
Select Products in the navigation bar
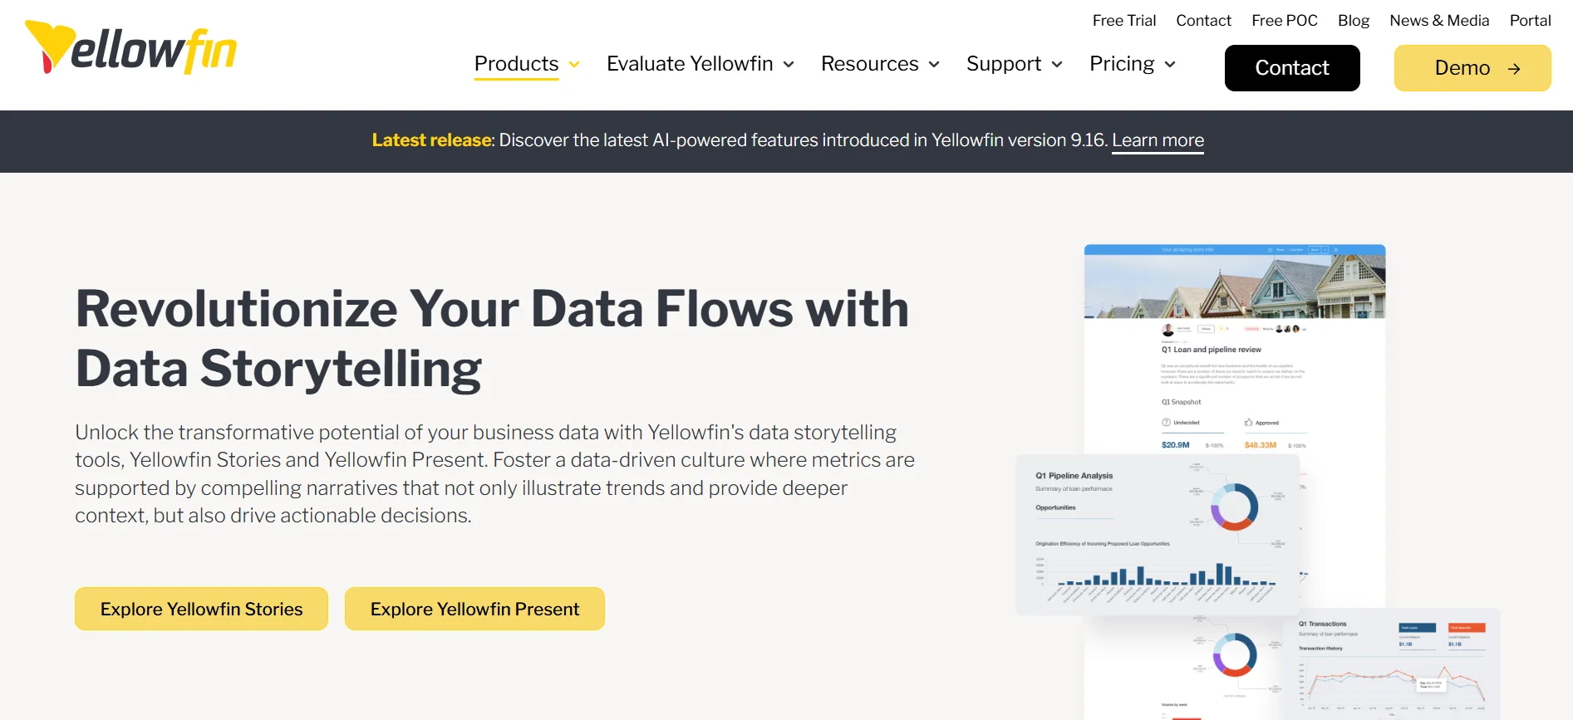point(515,64)
